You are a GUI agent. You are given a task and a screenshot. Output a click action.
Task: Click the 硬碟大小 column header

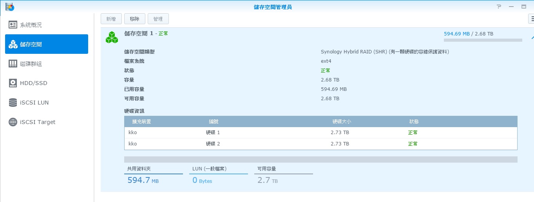pos(342,122)
